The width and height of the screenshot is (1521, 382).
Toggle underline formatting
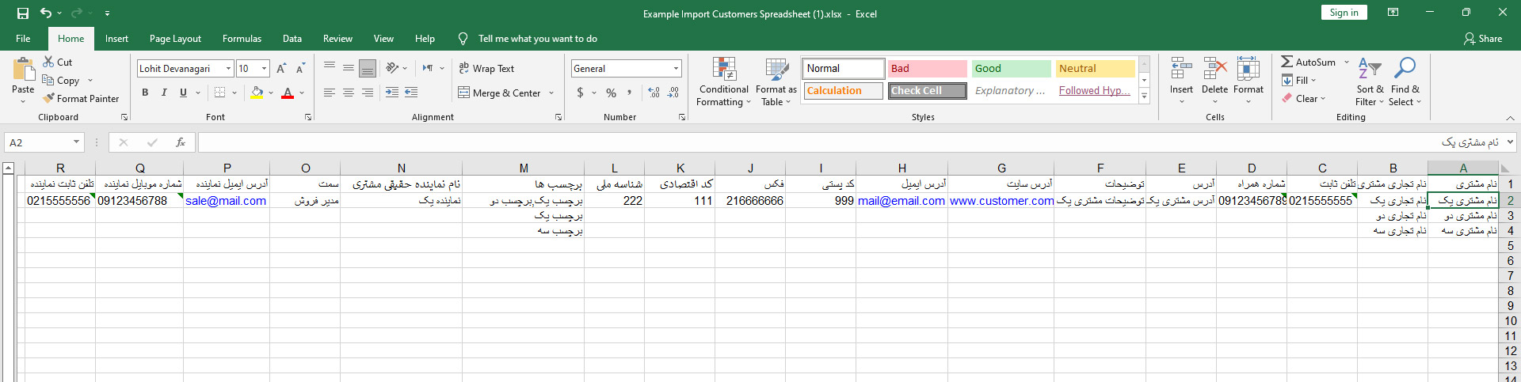[183, 93]
